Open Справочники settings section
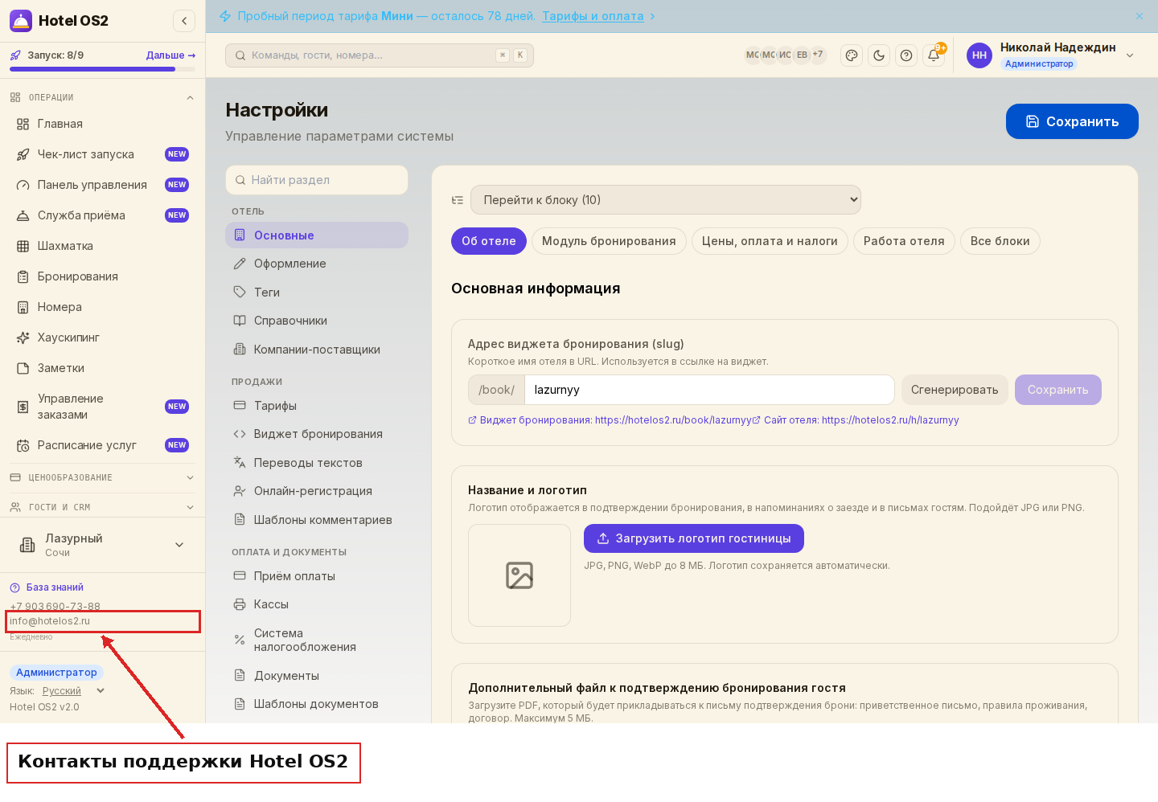 tap(317, 321)
